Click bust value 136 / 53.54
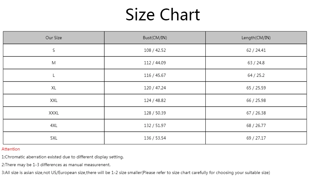This screenshot has height=185, width=313. tap(155, 138)
